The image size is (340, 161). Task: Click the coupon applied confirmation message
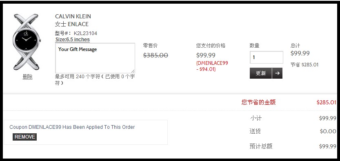[x=72, y=127]
